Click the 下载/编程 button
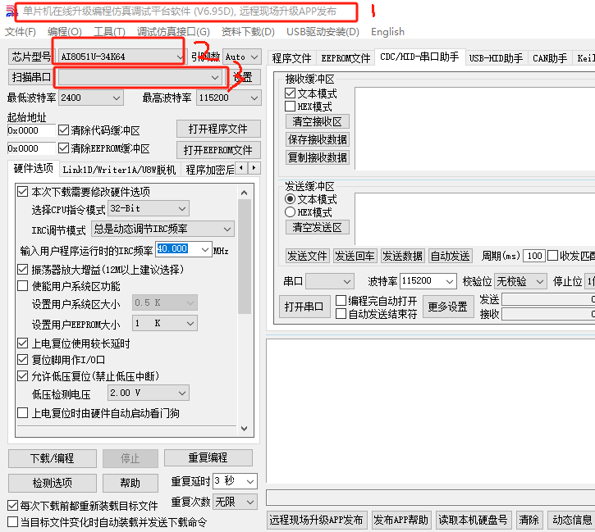Screen dimensions: 595x532 (x=53, y=458)
